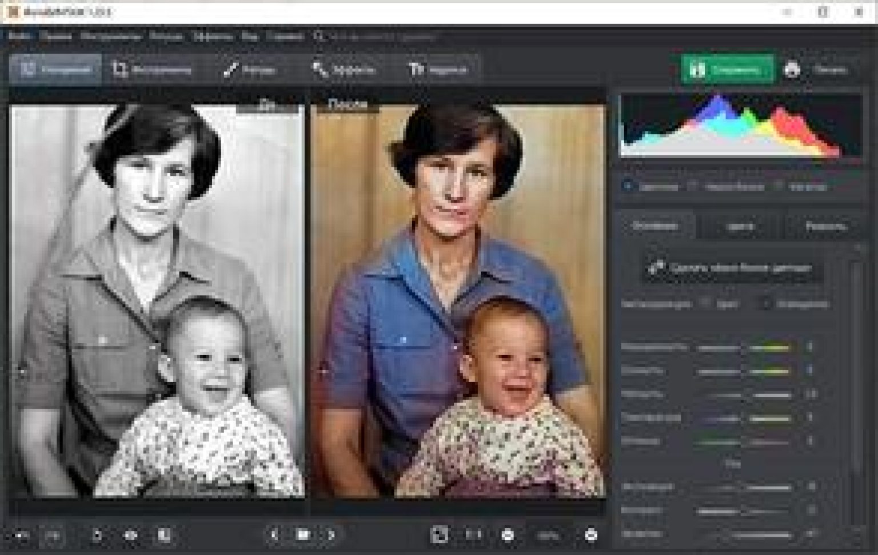Select the Черно-белое radio option
The image size is (878, 555).
(693, 186)
